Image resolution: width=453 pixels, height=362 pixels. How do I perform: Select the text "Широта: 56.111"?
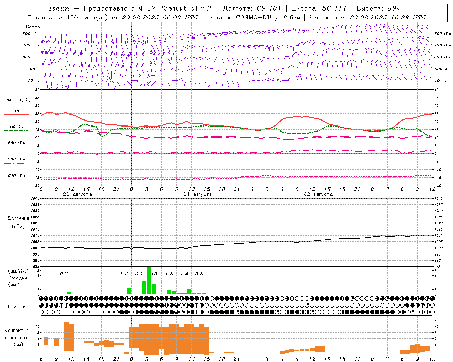tap(319, 8)
